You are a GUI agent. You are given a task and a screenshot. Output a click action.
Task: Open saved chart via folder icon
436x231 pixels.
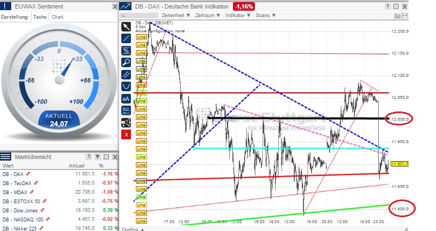coord(398,16)
